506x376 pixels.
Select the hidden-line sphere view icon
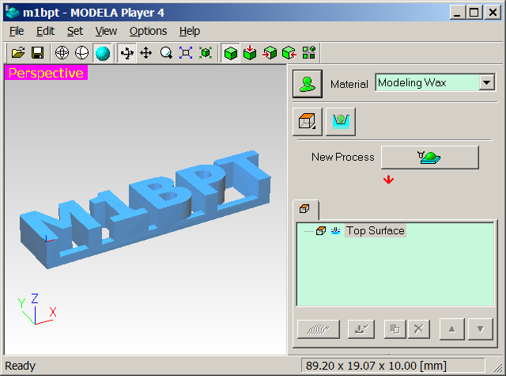[81, 53]
